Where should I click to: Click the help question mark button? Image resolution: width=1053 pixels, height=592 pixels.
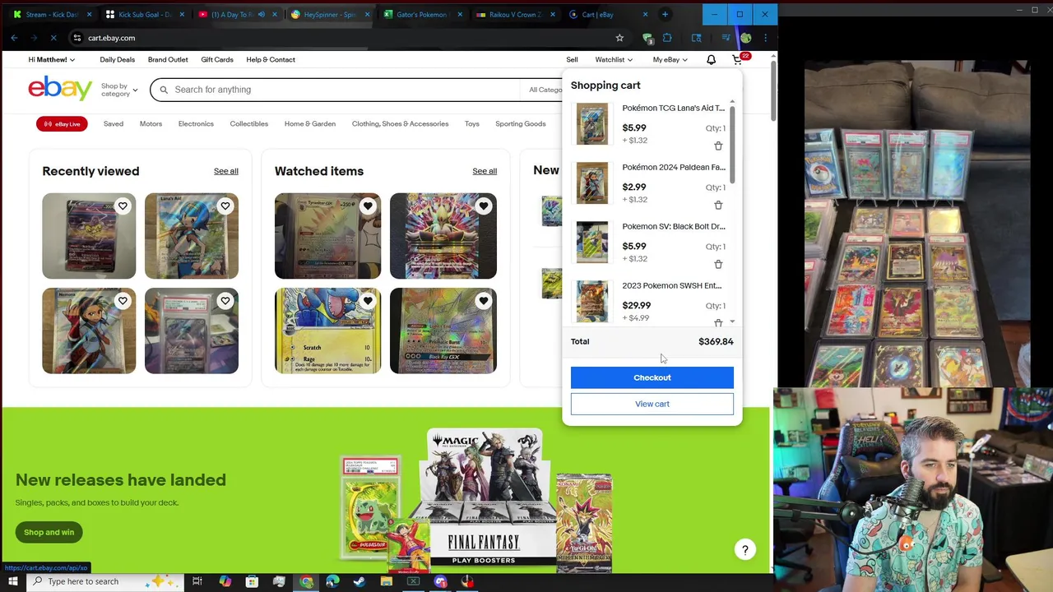[745, 550]
